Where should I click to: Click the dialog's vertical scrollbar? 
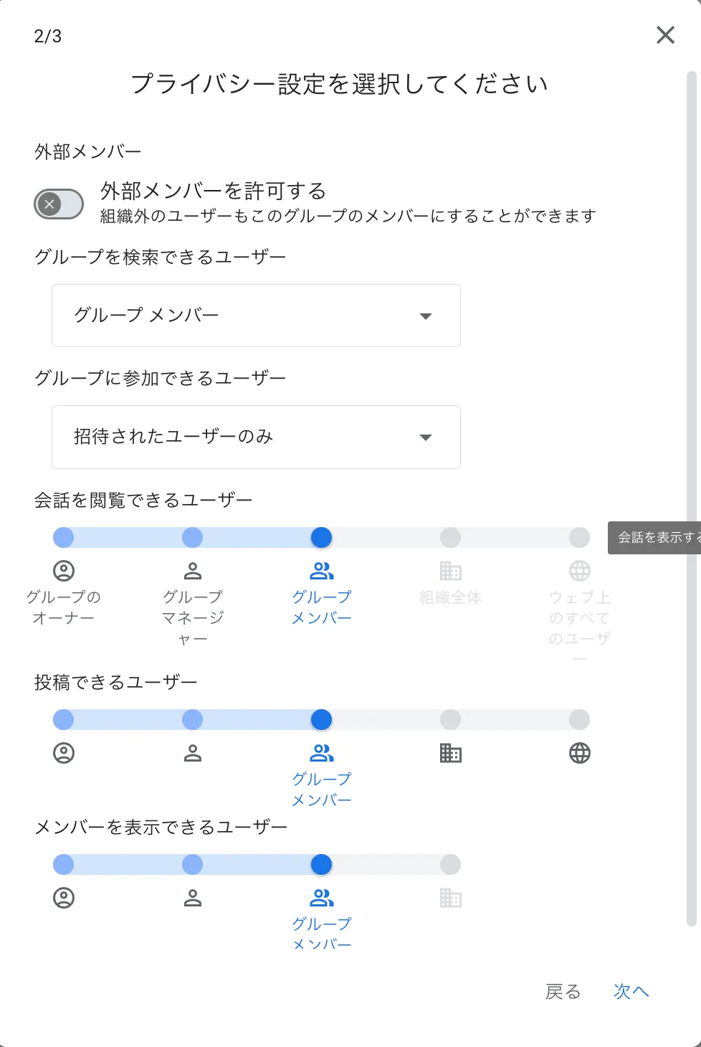click(x=691, y=498)
